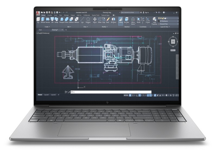Select the Subtract tool
216x150 pixels.
coord(71,20)
